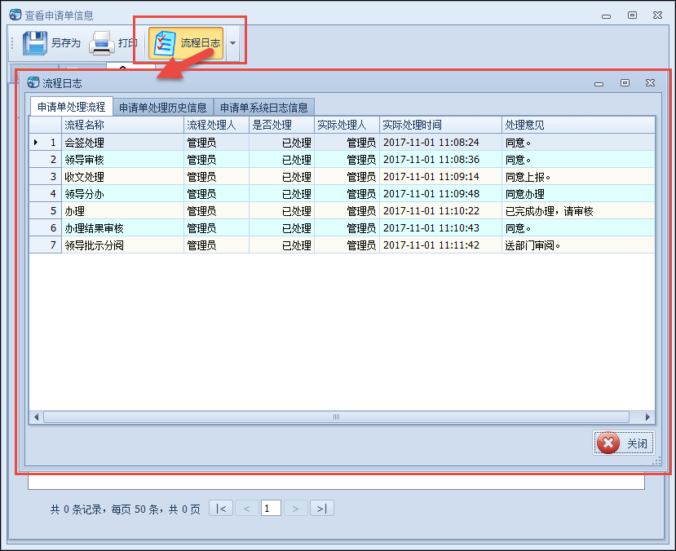Sort by 流程处理人 column header
This screenshot has height=551, width=676.
(x=216, y=125)
